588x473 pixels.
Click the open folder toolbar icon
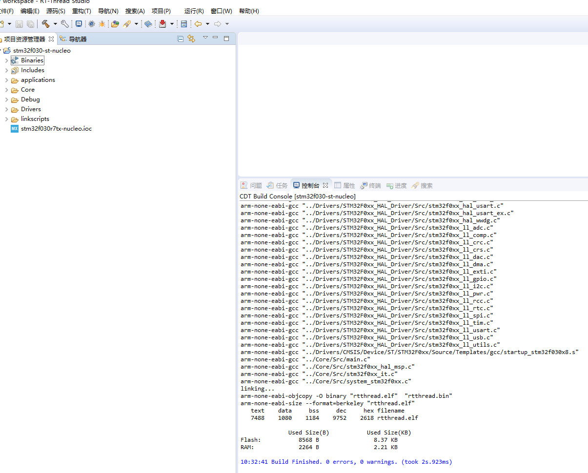click(x=115, y=24)
